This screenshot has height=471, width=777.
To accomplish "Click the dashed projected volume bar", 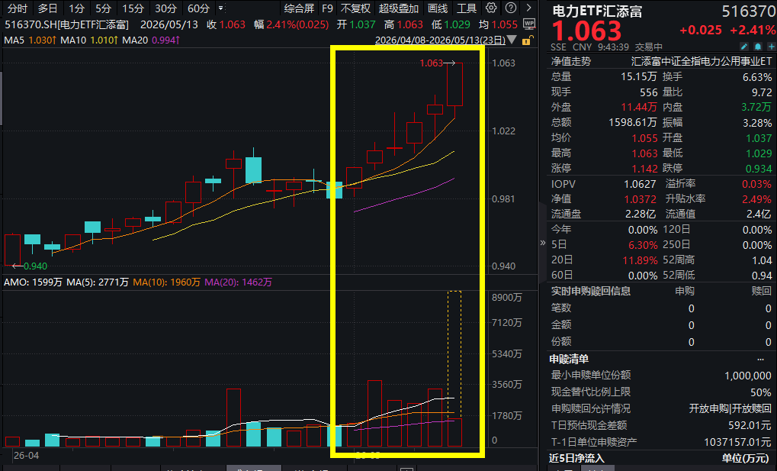I will click(454, 354).
